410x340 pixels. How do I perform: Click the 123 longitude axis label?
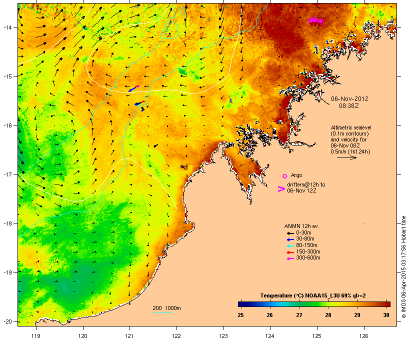[x=223, y=336]
